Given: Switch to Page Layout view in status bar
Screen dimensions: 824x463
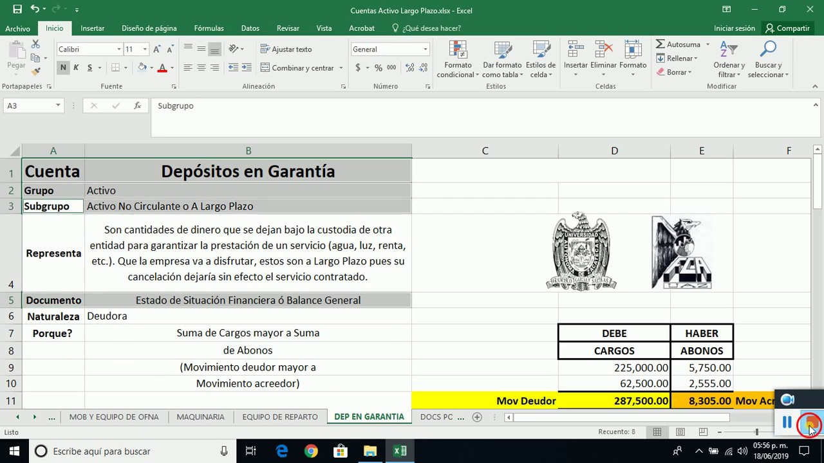Looking at the screenshot, I should click(x=680, y=432).
